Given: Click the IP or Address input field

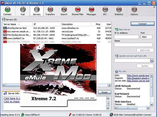Looking at the screenshot, I should pos(126,37).
